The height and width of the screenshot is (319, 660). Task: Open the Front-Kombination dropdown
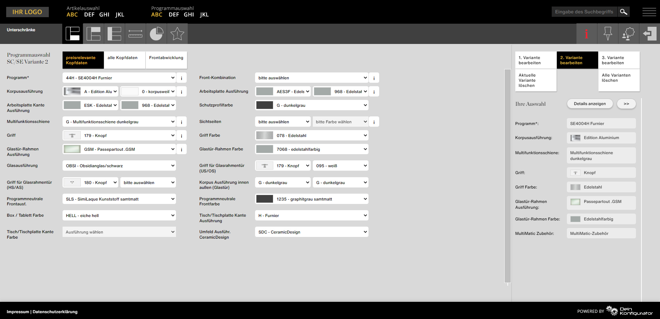click(x=312, y=78)
